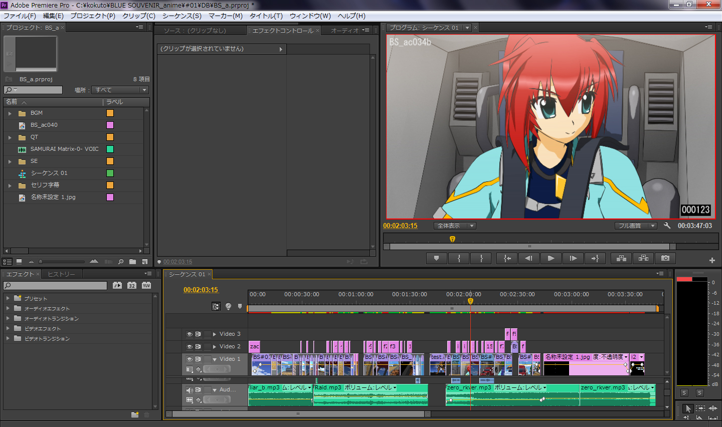Step back one frame

(x=528, y=258)
